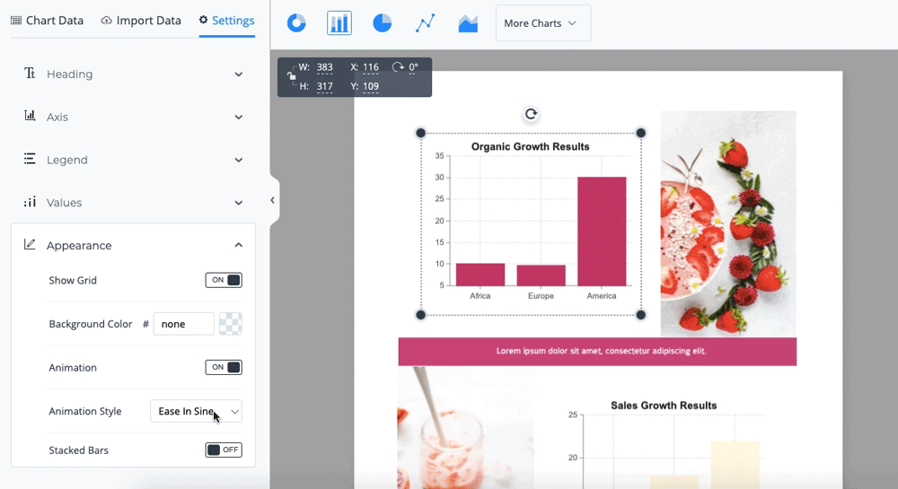Click the Chart Data table icon
The image size is (898, 489).
click(16, 21)
